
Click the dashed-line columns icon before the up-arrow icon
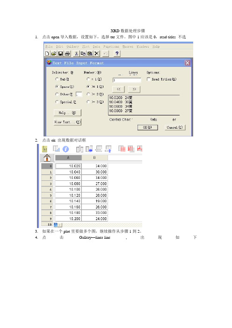coord(99,149)
